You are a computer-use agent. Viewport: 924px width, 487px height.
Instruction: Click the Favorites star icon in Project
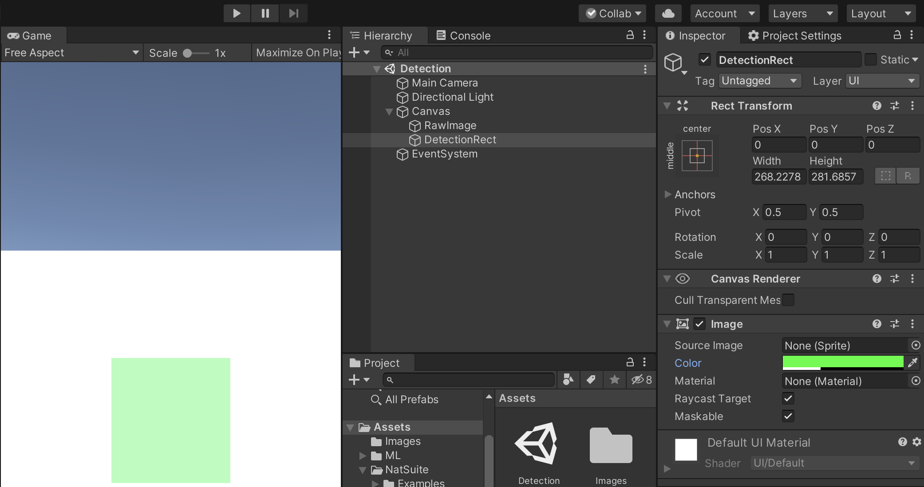[x=614, y=380]
